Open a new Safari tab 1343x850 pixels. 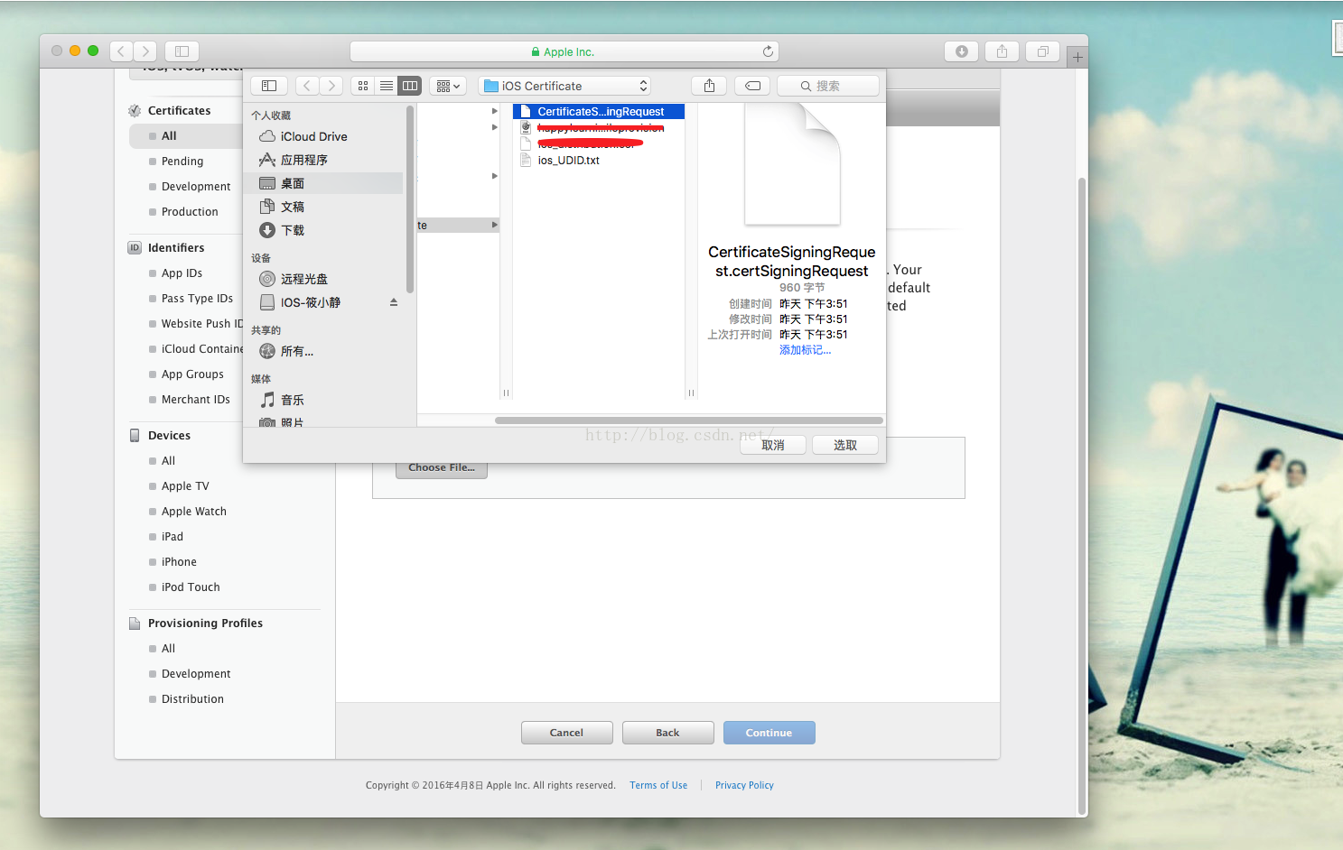[1077, 57]
